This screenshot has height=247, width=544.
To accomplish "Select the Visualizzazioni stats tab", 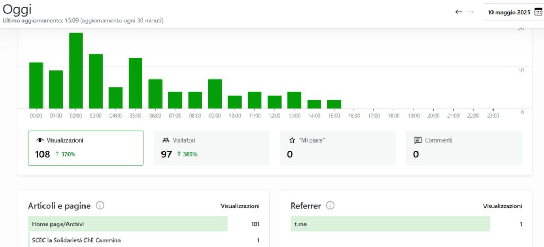I will point(86,148).
